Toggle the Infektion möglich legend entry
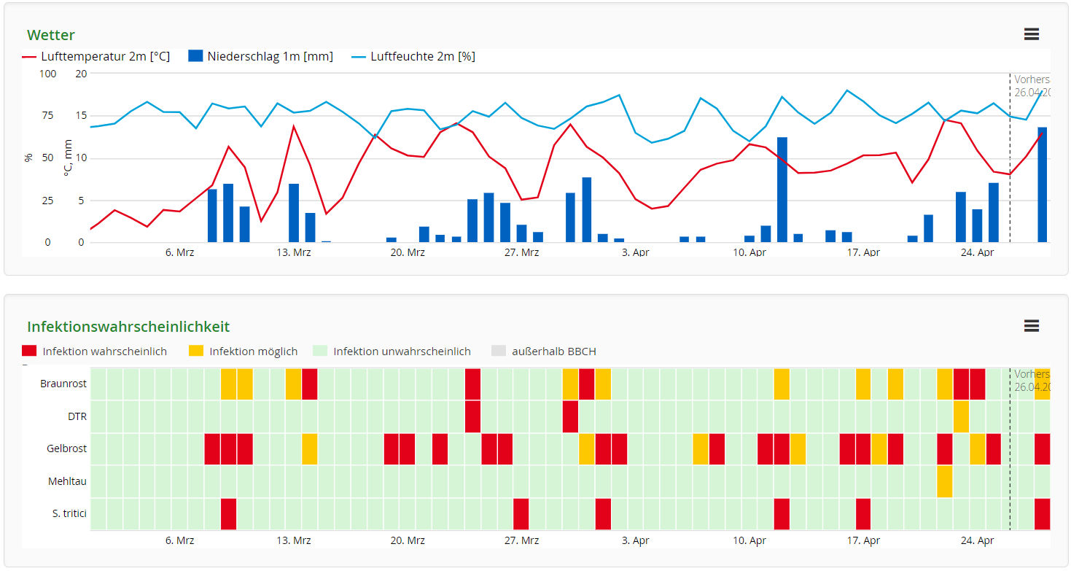This screenshot has width=1071, height=571. (244, 351)
